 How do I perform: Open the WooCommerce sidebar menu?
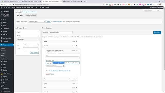pos(7,38)
